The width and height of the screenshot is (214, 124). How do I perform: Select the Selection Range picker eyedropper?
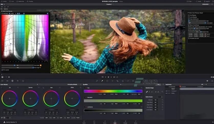147,92
